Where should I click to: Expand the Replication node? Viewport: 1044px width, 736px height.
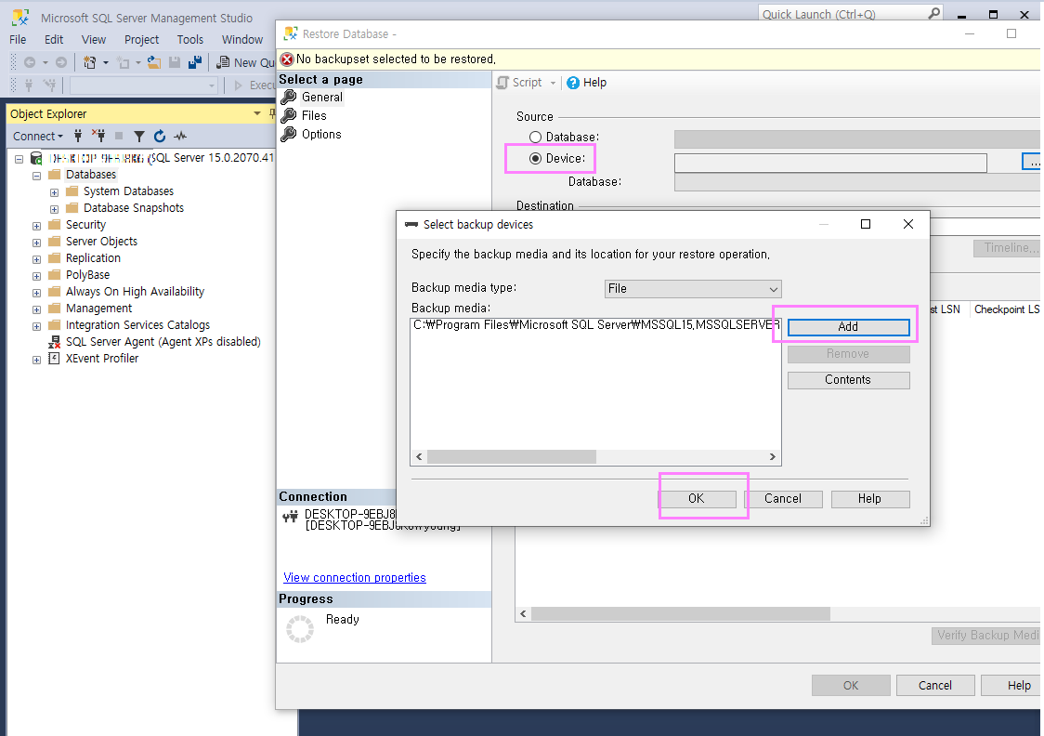point(36,259)
